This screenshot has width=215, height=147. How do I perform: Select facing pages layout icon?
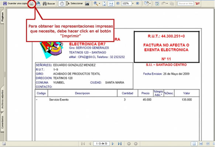[x=208, y=144]
